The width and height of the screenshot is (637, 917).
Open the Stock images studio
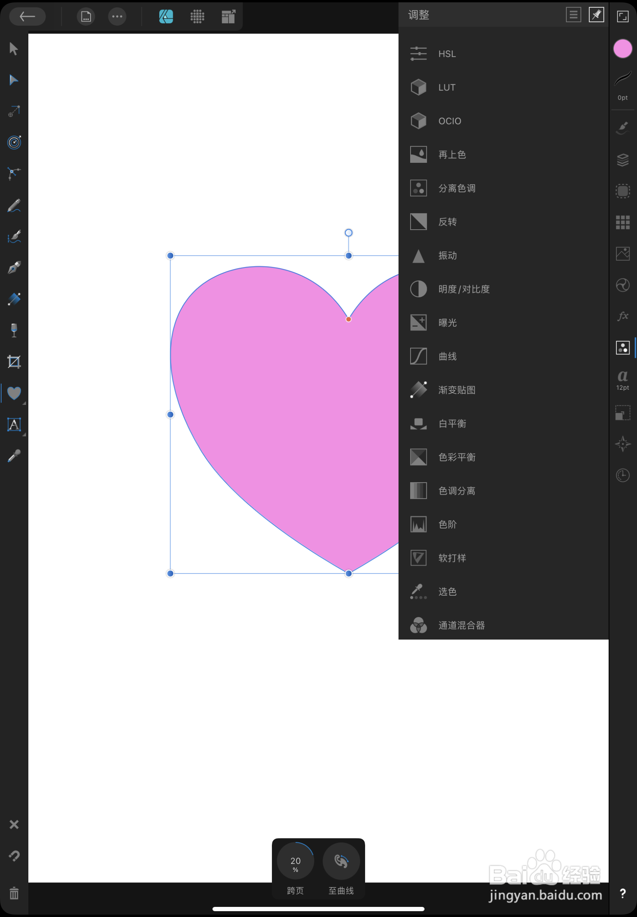(x=623, y=253)
